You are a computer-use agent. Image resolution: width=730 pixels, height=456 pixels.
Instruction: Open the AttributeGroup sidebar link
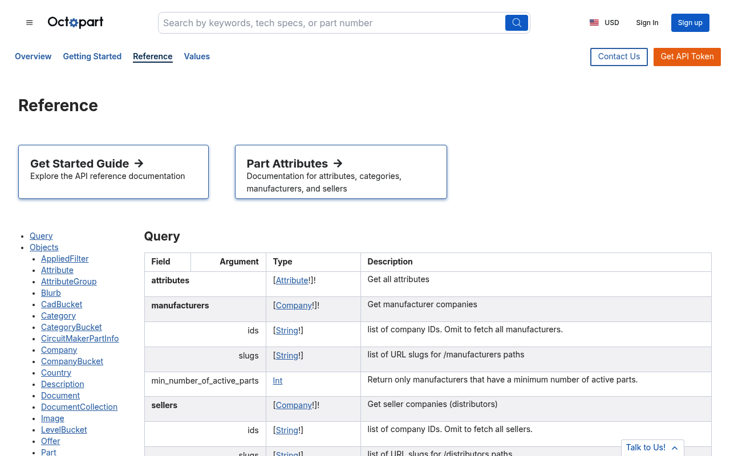point(69,282)
